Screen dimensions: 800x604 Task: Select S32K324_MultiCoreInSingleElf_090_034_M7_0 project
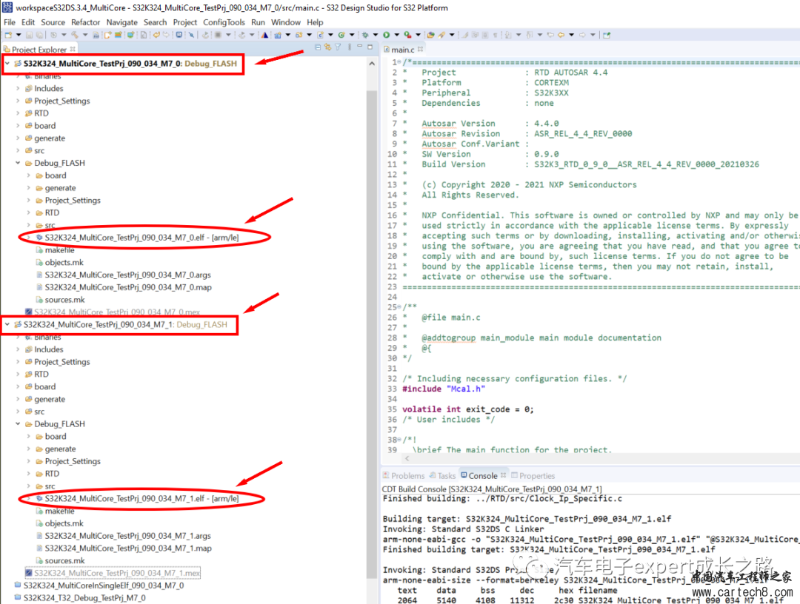104,585
